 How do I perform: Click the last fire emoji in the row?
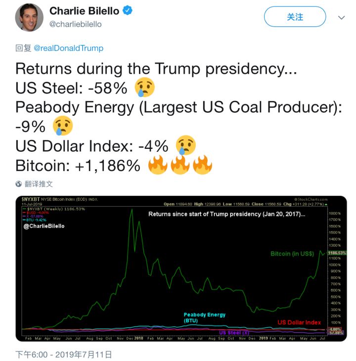coord(202,165)
